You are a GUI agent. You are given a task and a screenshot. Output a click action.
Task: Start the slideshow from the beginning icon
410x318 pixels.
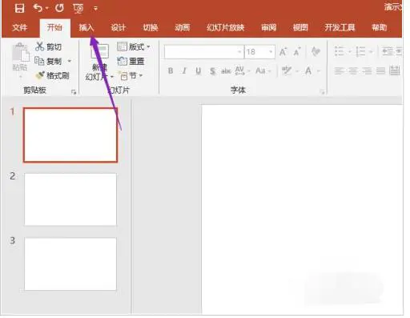[x=78, y=9]
